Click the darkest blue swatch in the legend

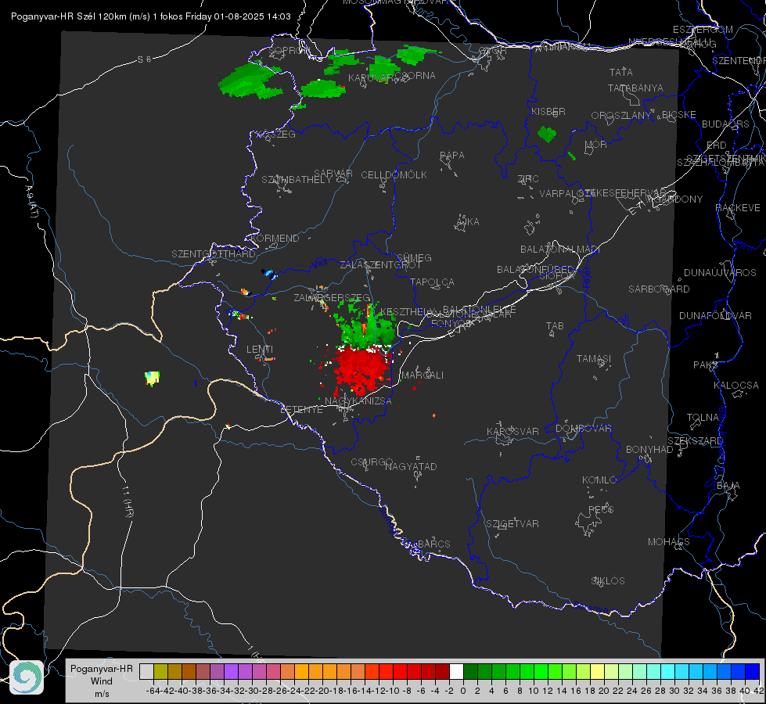(x=753, y=671)
